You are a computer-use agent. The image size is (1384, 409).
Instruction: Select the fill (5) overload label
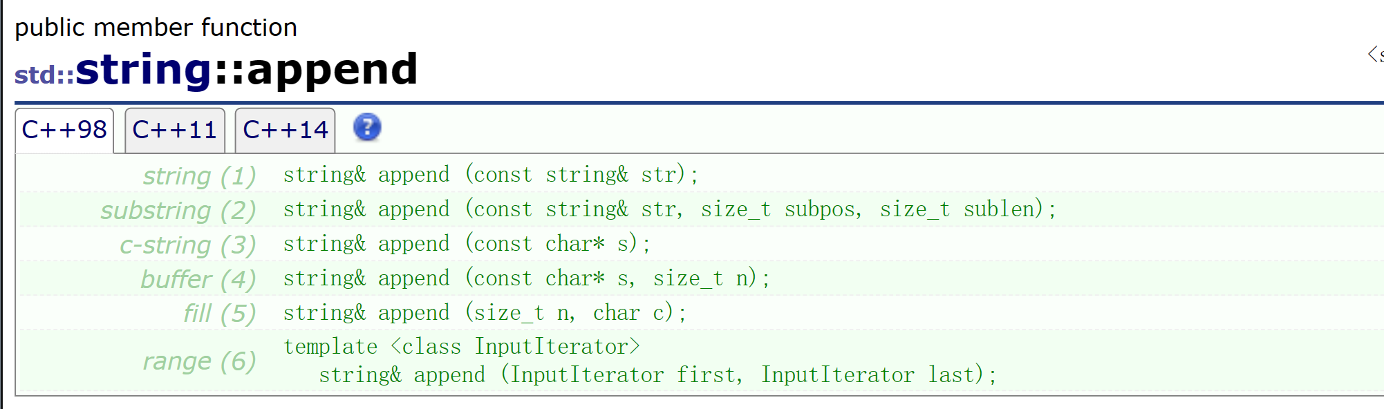tap(220, 314)
